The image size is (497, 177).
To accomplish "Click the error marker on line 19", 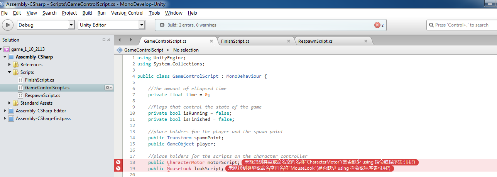I will (118, 169).
